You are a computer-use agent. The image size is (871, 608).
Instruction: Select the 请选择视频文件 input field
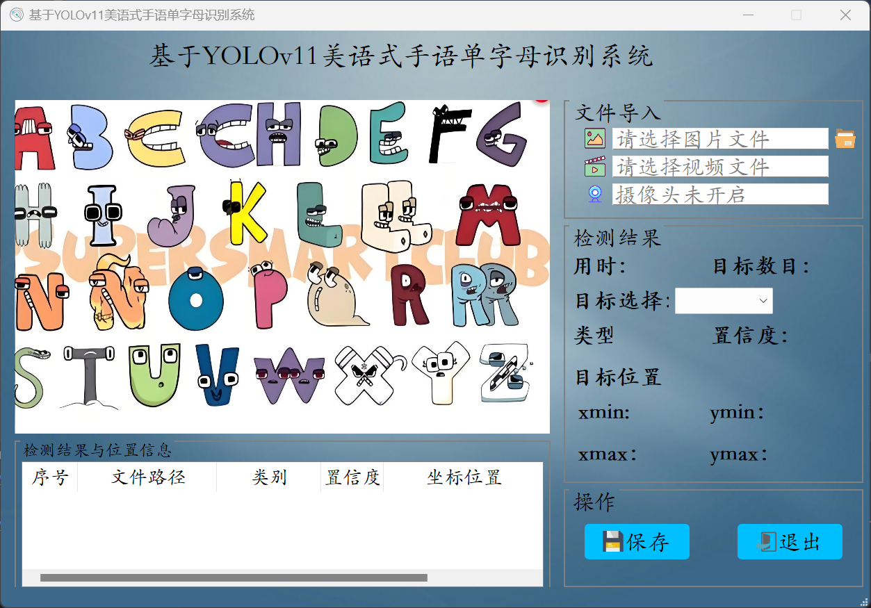point(720,166)
